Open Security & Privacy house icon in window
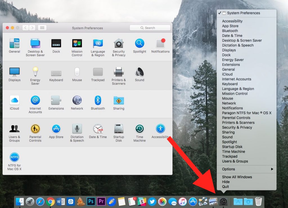This screenshot has width=288, height=208. 119,43
